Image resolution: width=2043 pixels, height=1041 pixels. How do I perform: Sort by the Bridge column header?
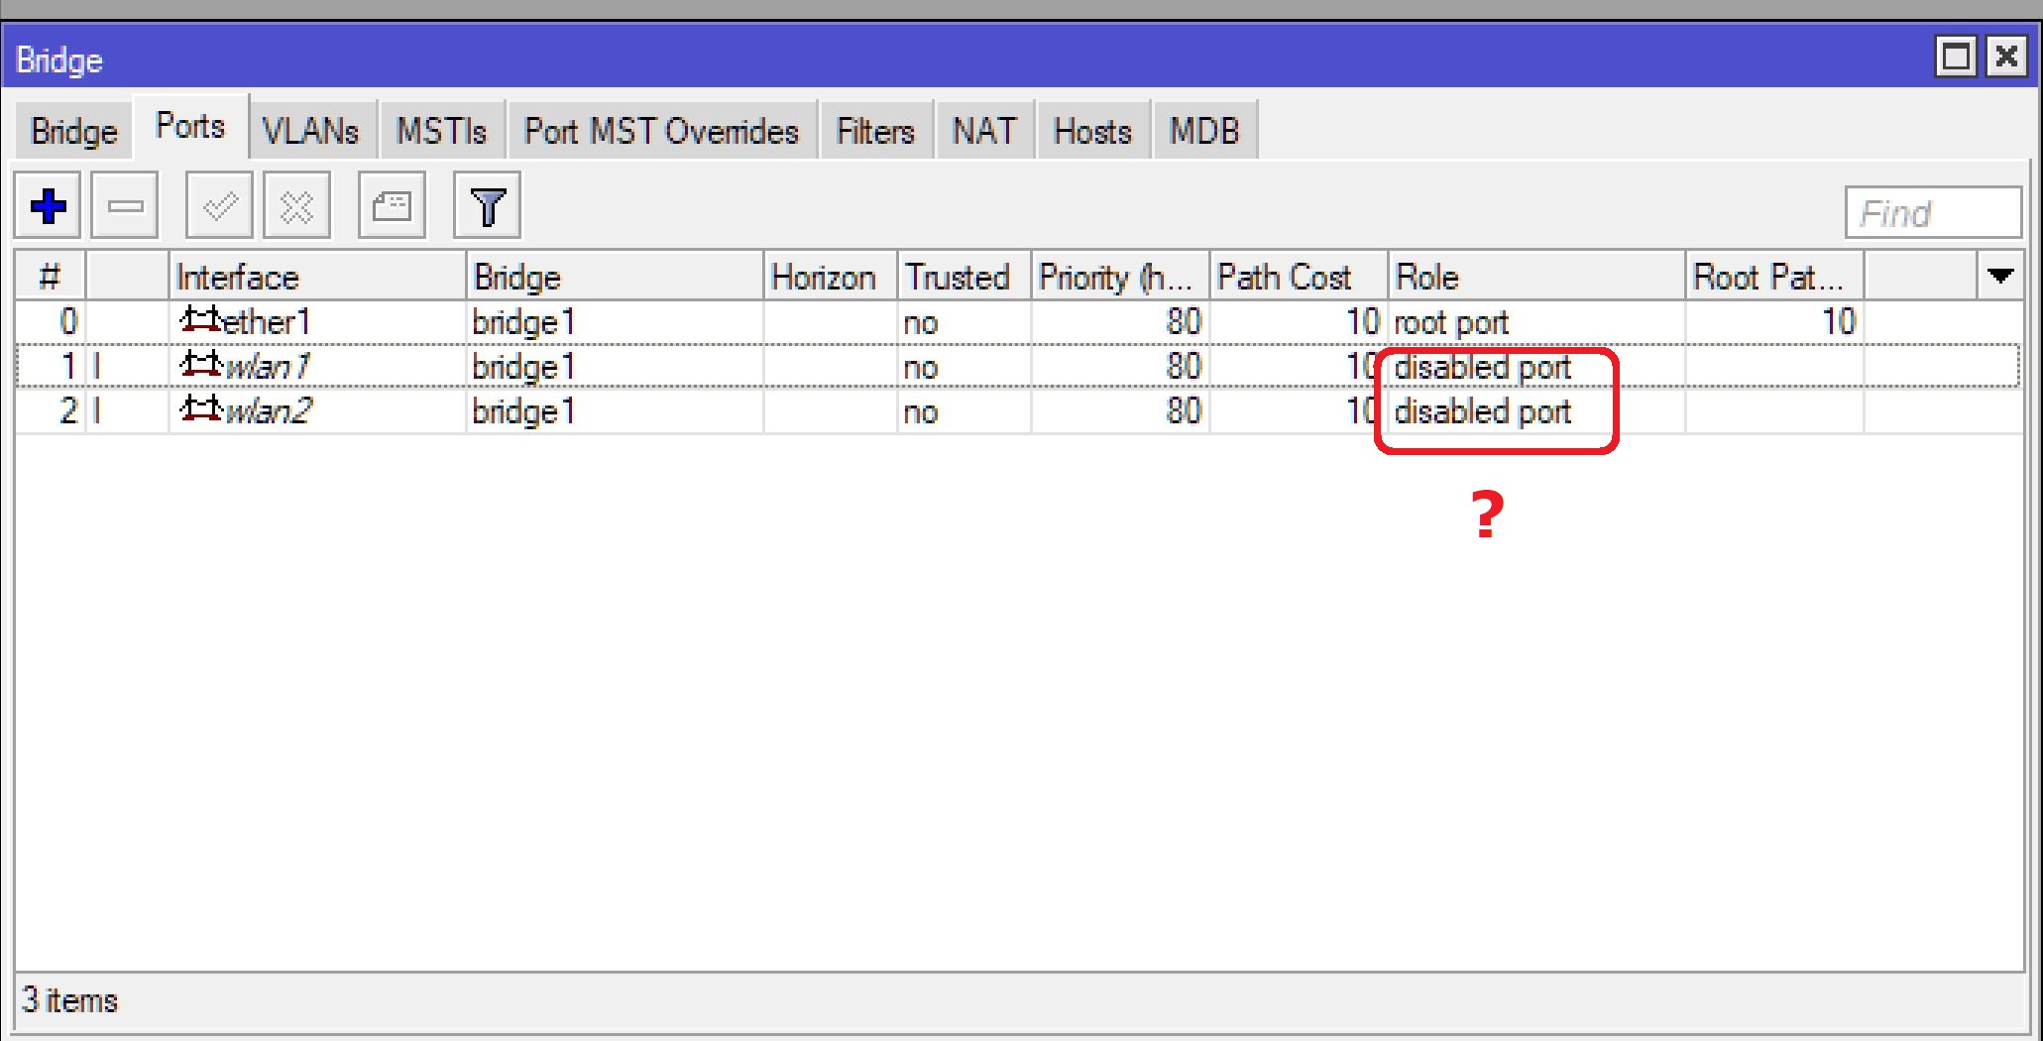pyautogui.click(x=615, y=276)
